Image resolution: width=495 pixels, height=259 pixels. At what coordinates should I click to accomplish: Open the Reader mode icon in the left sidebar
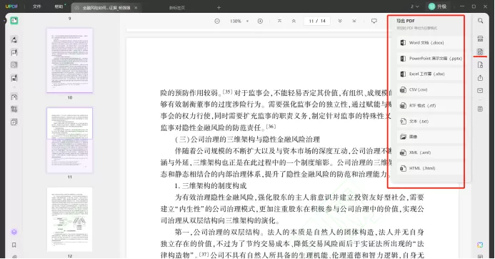(14, 21)
